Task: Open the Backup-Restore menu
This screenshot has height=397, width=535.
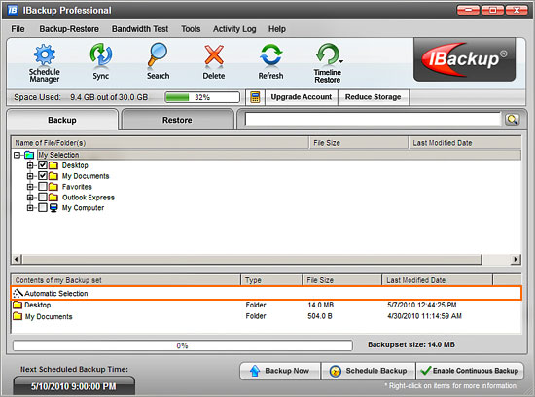Action: (x=69, y=29)
